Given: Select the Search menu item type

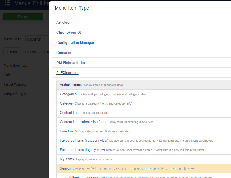Looking at the screenshot, I should (65, 168).
